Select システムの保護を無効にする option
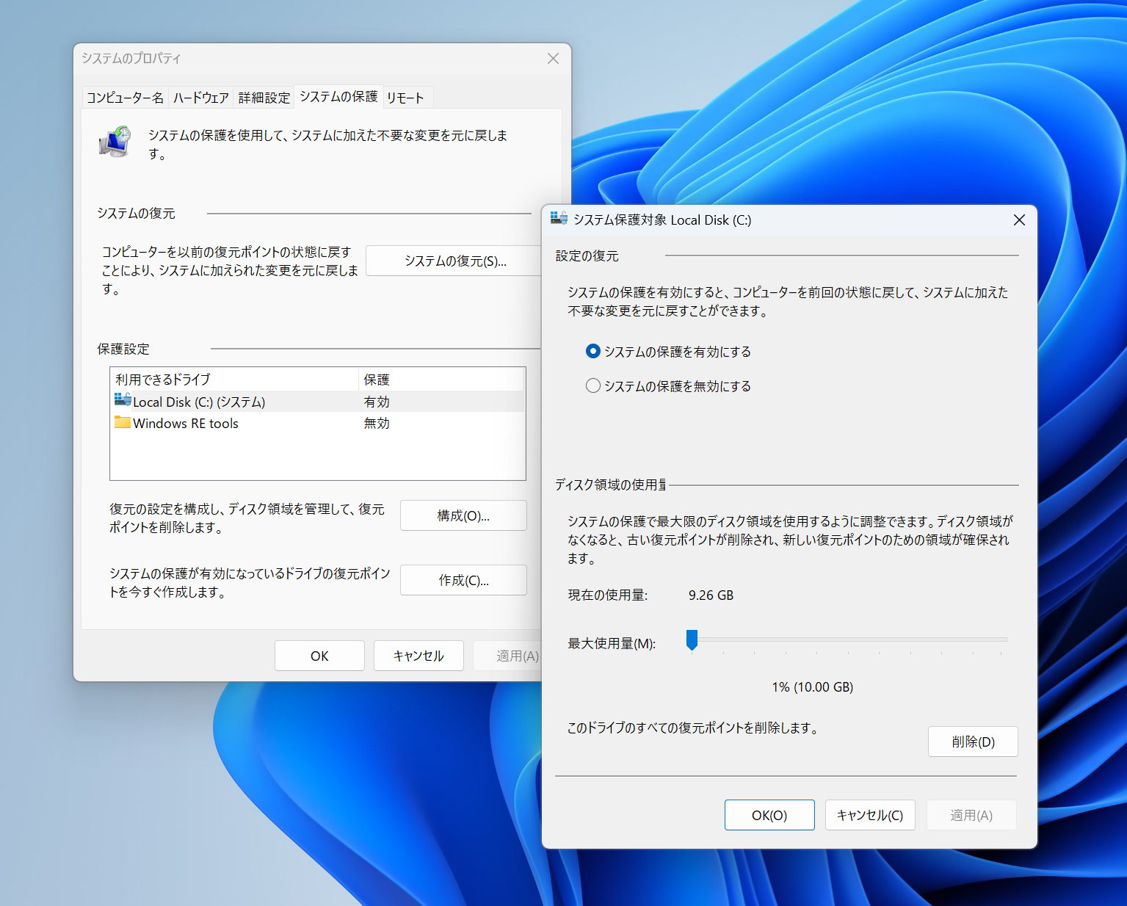This screenshot has height=906, width=1127. (593, 385)
